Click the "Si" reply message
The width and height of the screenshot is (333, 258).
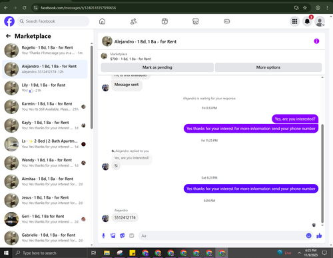coord(116,166)
